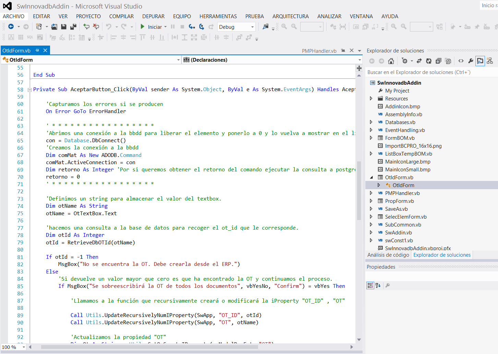
Task: Uncomment the selected lines
Action: tap(96, 27)
